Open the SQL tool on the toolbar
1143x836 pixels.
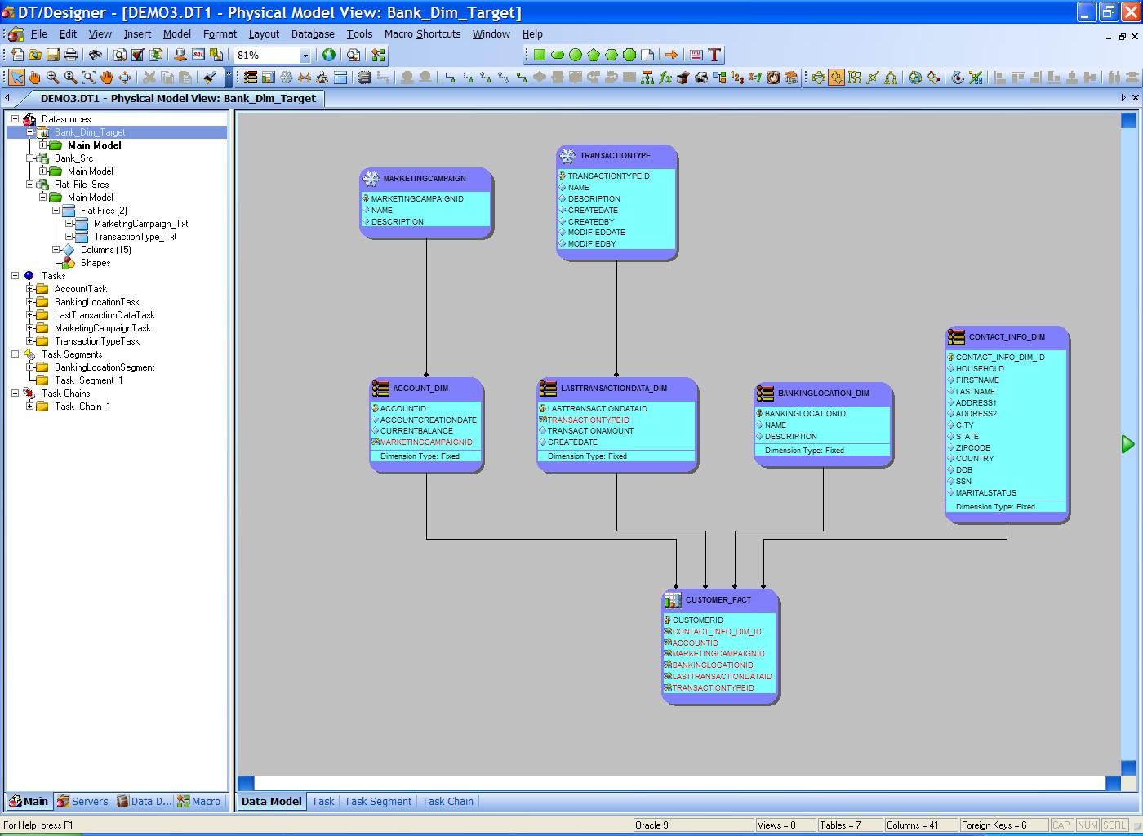197,55
